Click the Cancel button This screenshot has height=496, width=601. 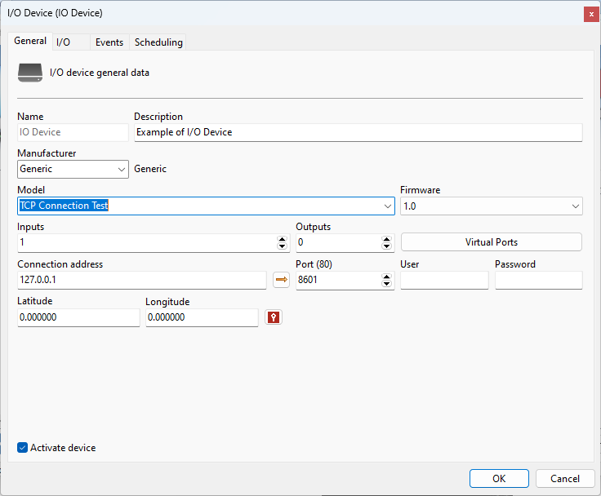point(565,478)
